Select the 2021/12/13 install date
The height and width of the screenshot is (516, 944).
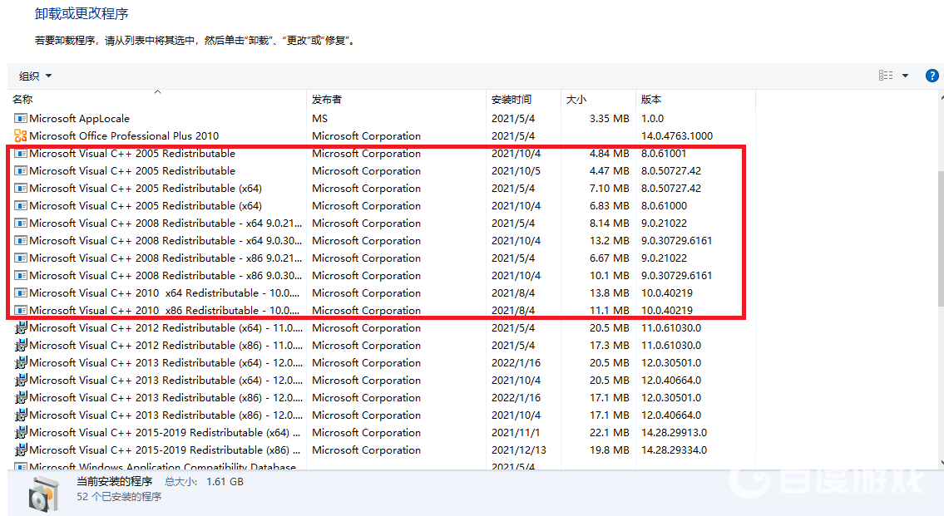[519, 450]
